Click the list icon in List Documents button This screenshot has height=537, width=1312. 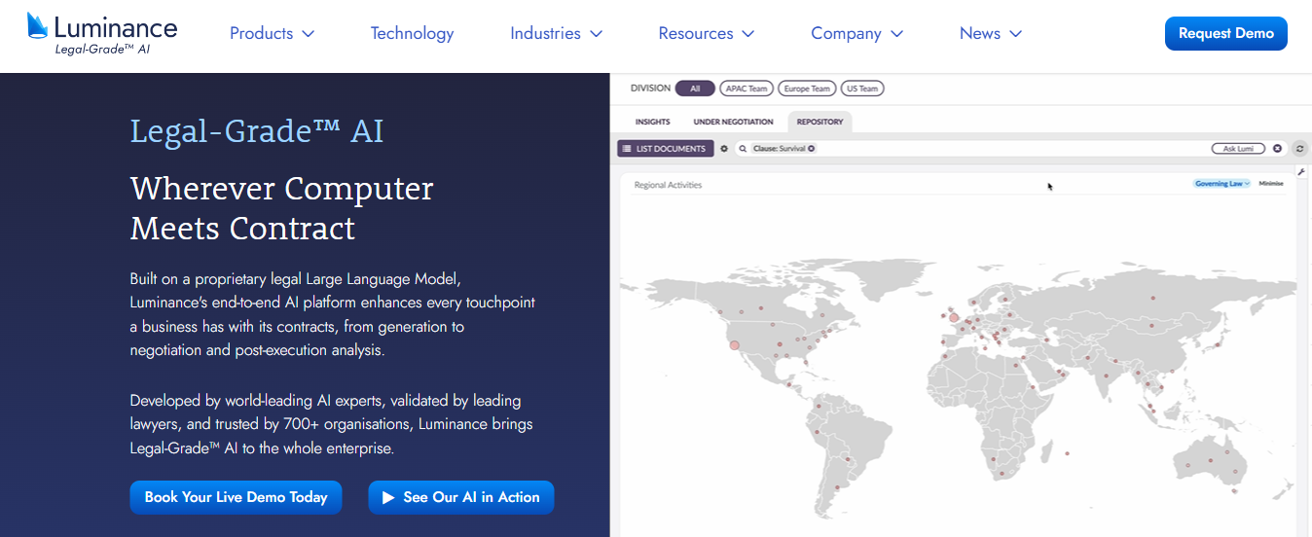coord(627,149)
